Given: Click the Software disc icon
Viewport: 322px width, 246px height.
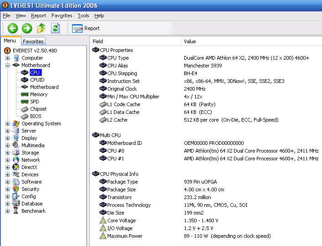Looking at the screenshot, I should (x=16, y=182).
